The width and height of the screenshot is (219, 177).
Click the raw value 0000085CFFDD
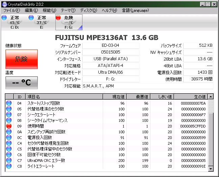(x=193, y=126)
